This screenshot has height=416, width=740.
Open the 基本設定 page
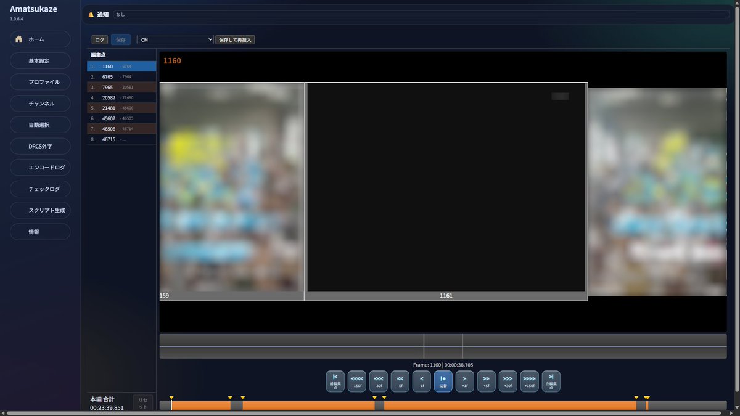coord(40,61)
